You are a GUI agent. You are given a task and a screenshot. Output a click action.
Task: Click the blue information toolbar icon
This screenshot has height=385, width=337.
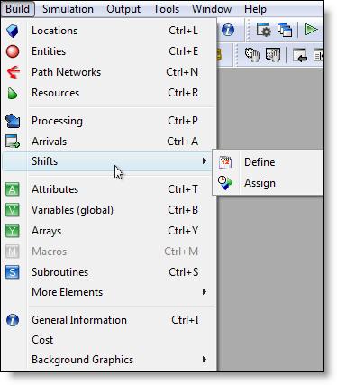pos(228,30)
